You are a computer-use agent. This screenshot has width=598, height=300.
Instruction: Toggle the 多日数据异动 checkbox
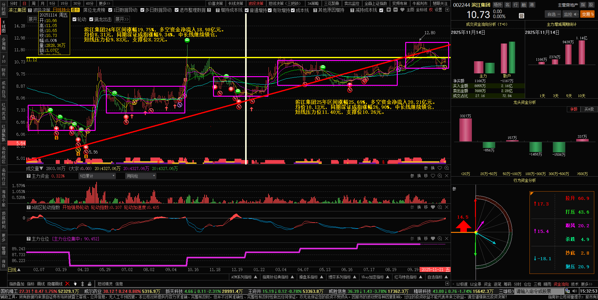(142, 10)
